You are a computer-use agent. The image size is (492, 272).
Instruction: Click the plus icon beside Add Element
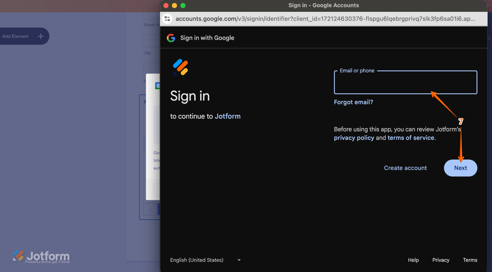tap(41, 36)
